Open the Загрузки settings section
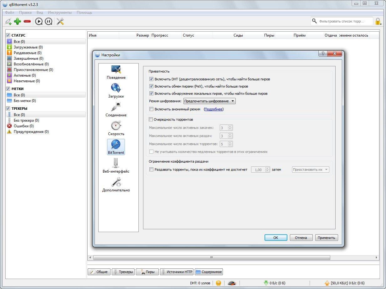Image resolution: width=386 pixels, height=289 pixels. [116, 91]
